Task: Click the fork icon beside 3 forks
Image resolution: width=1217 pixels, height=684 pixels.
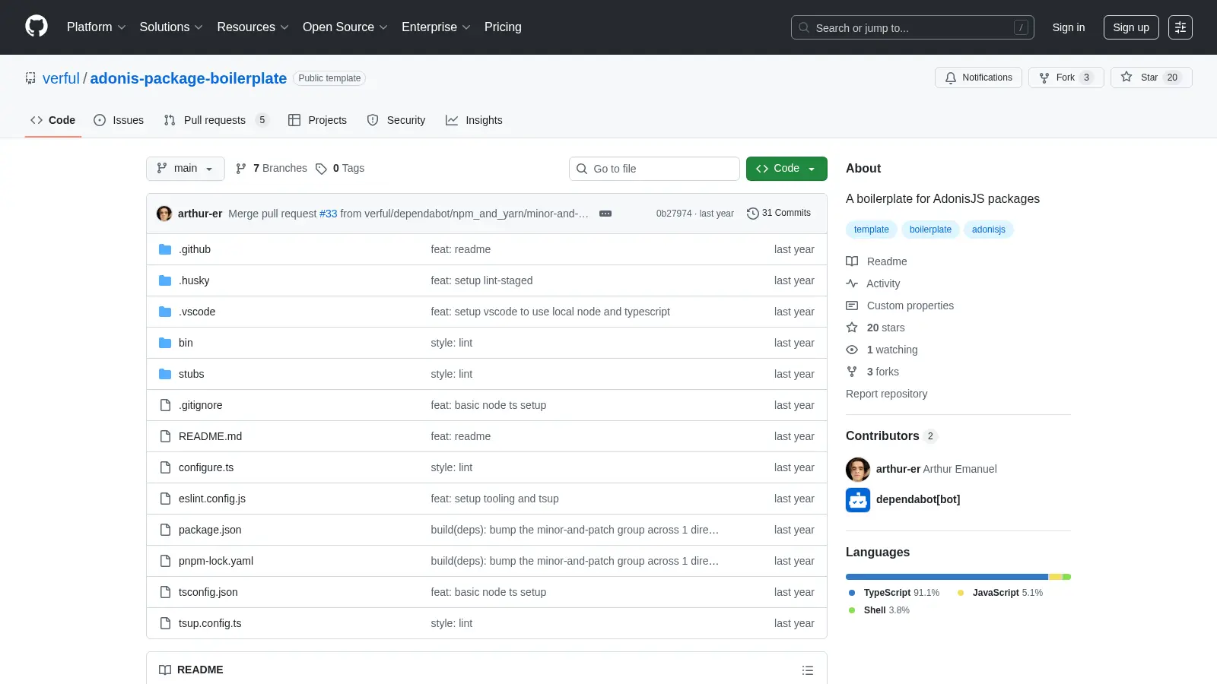Action: pyautogui.click(x=852, y=372)
